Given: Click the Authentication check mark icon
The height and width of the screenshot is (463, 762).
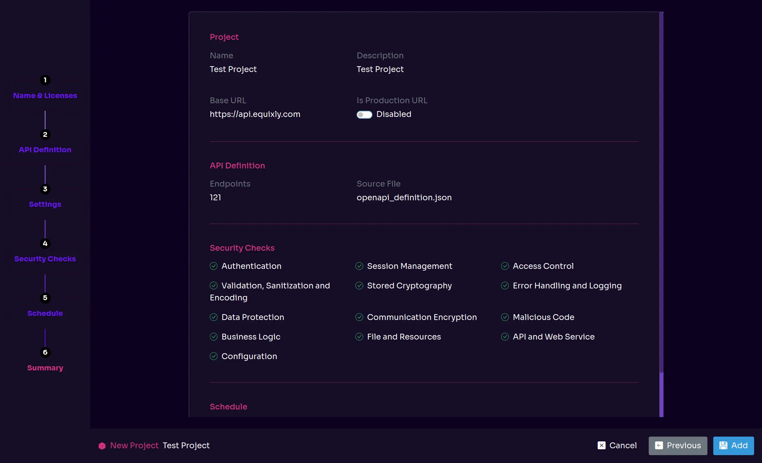Looking at the screenshot, I should pyautogui.click(x=213, y=266).
